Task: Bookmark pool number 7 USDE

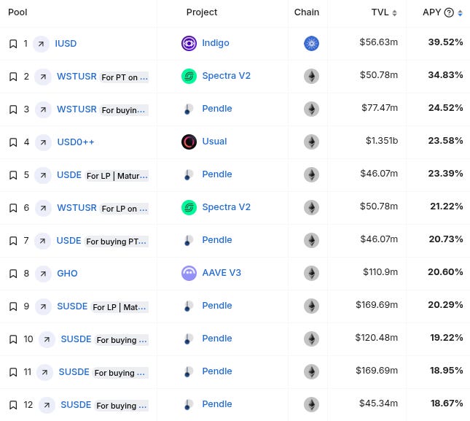Action: [x=13, y=241]
